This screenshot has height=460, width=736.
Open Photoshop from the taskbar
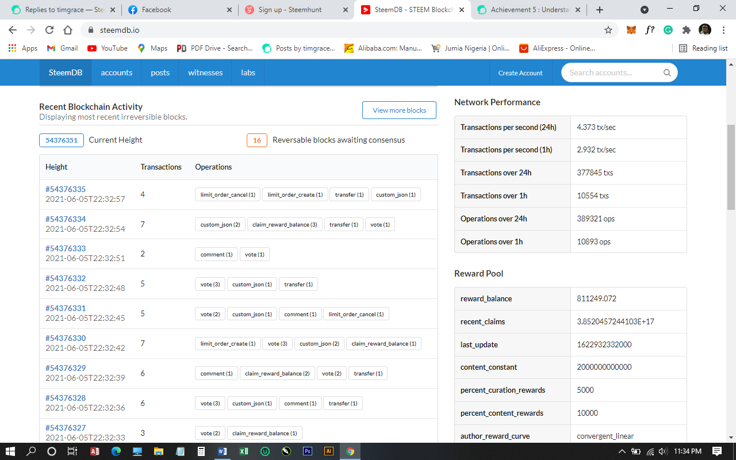[307, 451]
